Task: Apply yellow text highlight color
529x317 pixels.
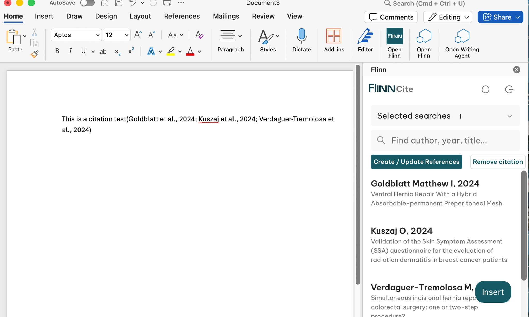Action: pyautogui.click(x=170, y=51)
